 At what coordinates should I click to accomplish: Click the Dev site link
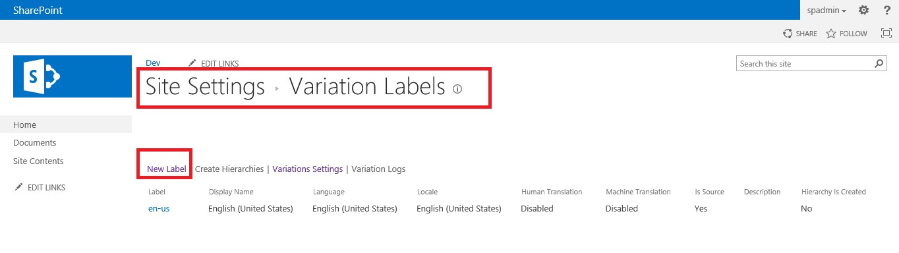point(153,63)
